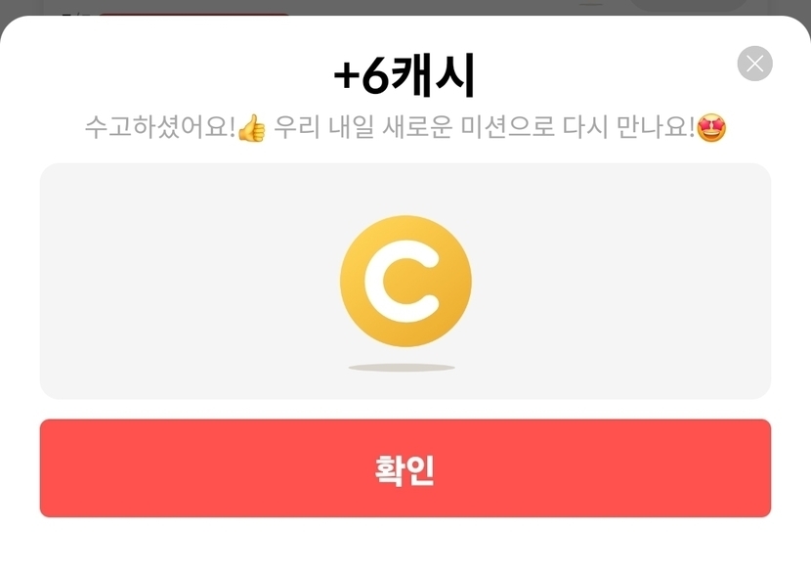
Task: Click the star-eyes smiley emoji
Action: 711,128
